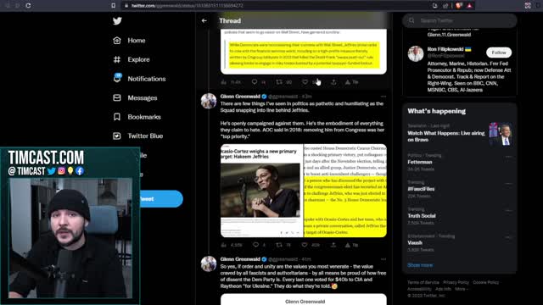Image resolution: width=543 pixels, height=305 pixels.
Task: Open more options on order and unity tweet
Action: 383,259
